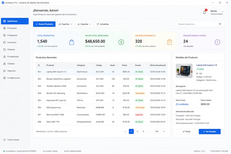The height and width of the screenshot is (154, 231).
Task: Select the Memoria RAM 16GB row
Action: point(102,115)
